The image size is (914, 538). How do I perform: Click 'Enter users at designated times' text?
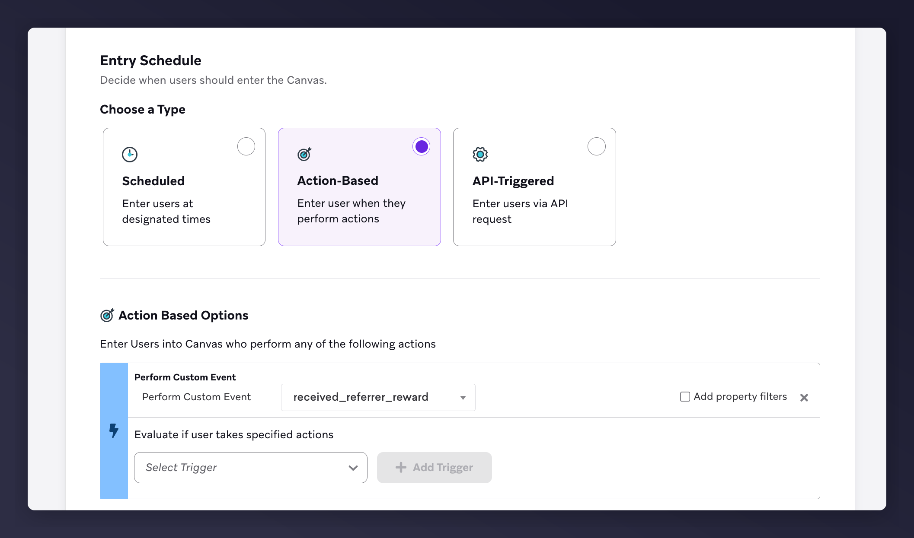coord(166,211)
